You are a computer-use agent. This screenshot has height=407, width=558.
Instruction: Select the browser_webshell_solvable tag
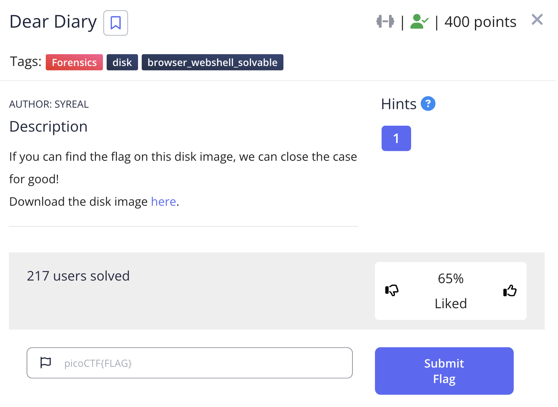point(212,62)
